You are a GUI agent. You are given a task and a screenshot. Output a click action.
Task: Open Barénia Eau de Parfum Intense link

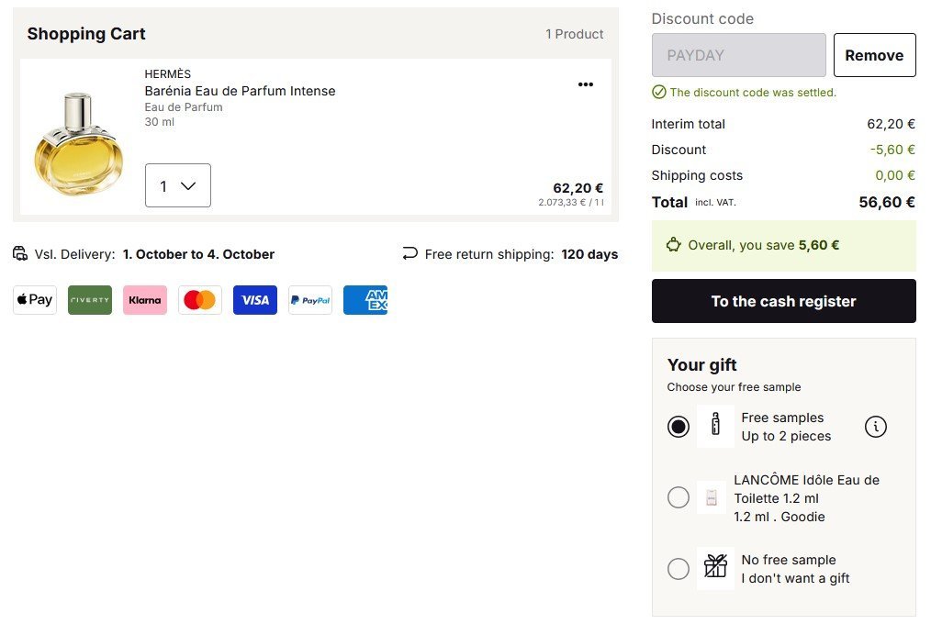click(x=240, y=91)
